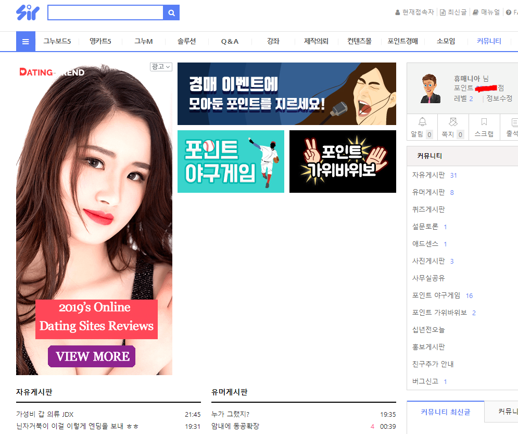Focus the top search input field
Screen dimensions: 518x434
point(106,13)
